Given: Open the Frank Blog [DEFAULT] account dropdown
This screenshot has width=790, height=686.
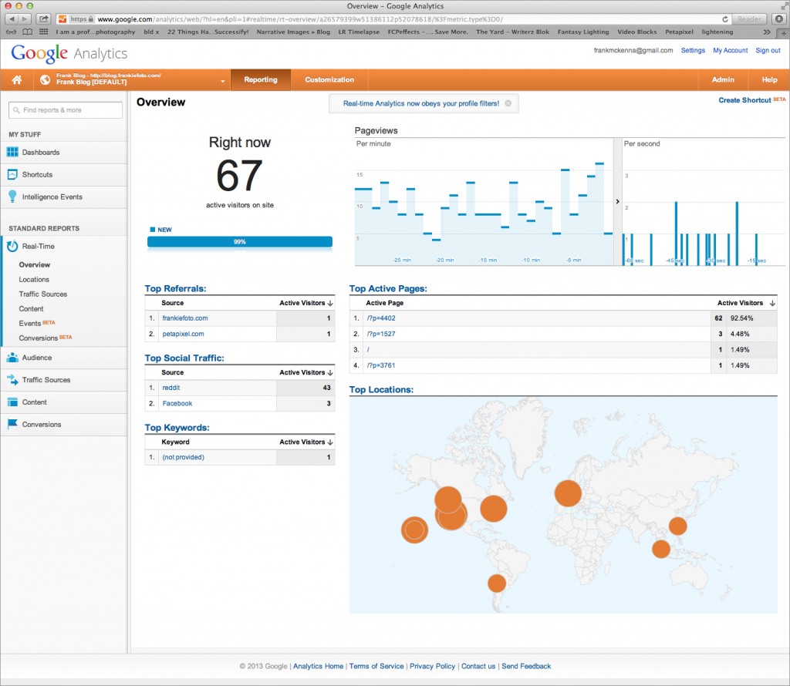Looking at the screenshot, I should (132, 79).
